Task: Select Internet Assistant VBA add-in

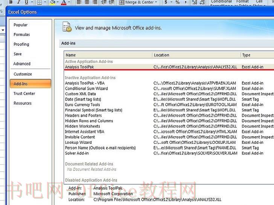Action: [x=169, y=132]
